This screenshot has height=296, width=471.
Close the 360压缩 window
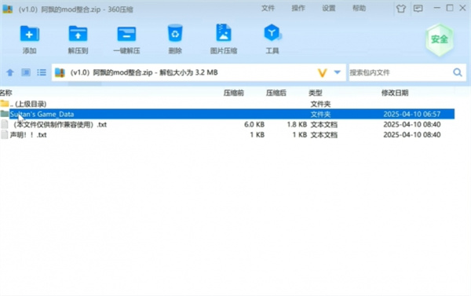click(462, 8)
